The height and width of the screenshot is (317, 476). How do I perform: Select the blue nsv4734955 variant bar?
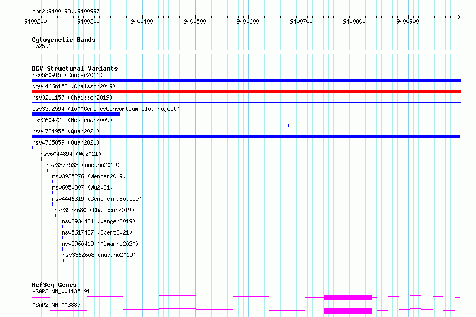[x=246, y=137]
